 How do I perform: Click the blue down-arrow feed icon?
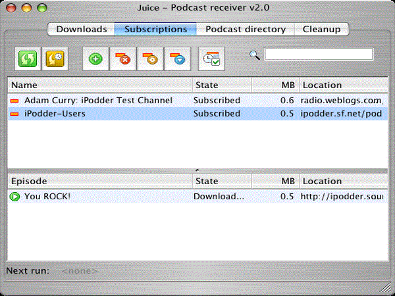[x=178, y=59]
